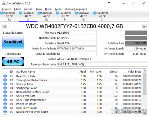This screenshot has width=149, height=117.
Task: Click the Número Serial field K4J34PEB
Action: [x=77, y=38]
